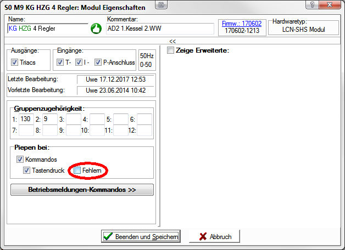This screenshot has height=250, width=345.
Task: Uncheck the P-Anschluss checkbox
Action: (x=98, y=63)
